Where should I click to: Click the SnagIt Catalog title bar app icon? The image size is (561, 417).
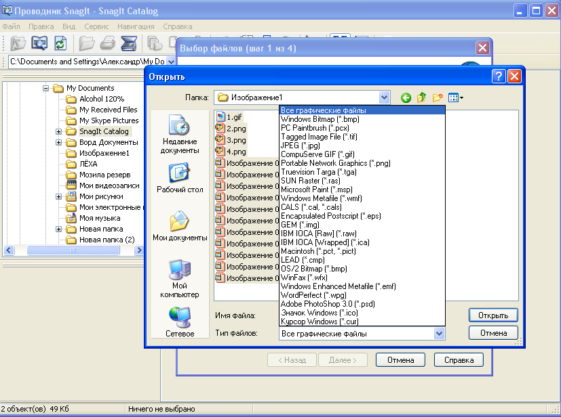tap(7, 11)
